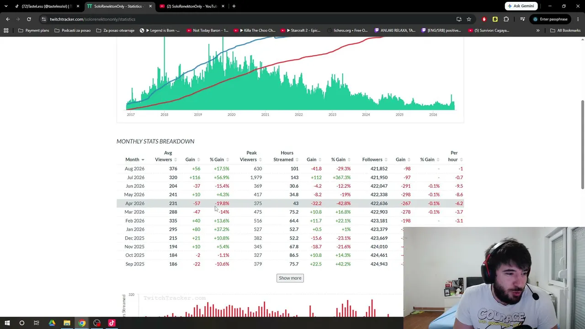Click the page vertical scrollbar thumb
The width and height of the screenshot is (585, 329).
click(x=582, y=144)
